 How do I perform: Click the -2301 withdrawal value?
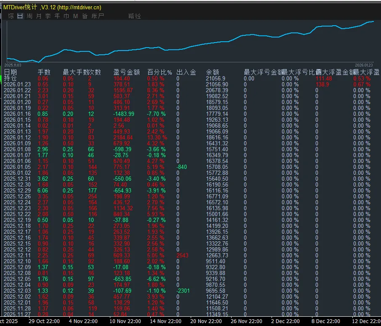point(183,291)
